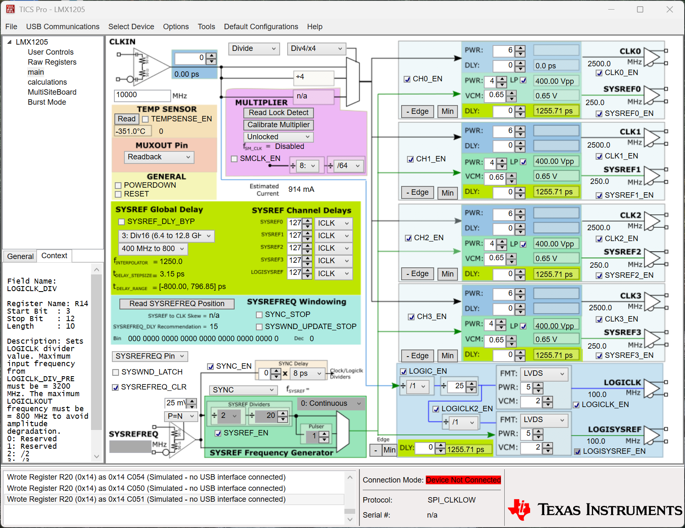
Task: Click the SYSREFREQ input buffer amplifier symbol
Action: 183,439
